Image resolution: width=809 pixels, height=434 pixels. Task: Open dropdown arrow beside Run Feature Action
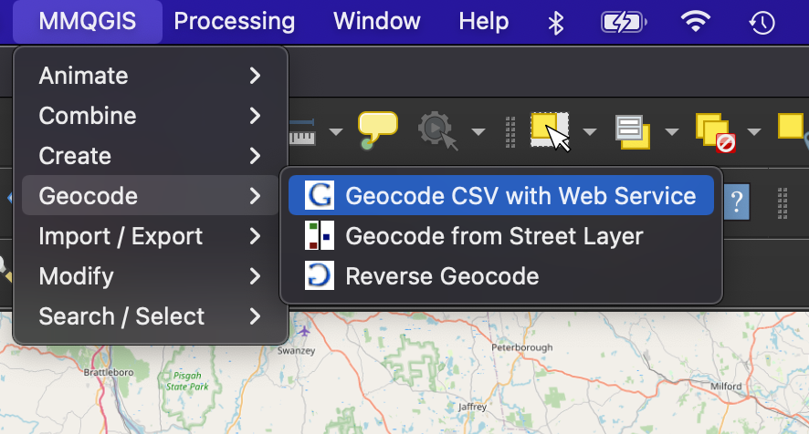pos(478,132)
